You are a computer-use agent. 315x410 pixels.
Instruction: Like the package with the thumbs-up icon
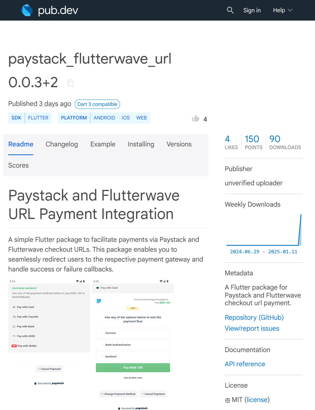coord(196,118)
